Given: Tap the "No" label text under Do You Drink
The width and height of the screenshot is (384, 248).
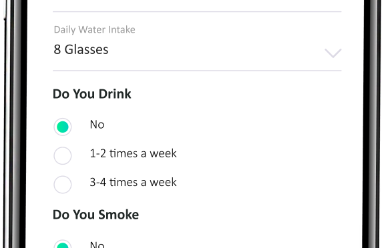Looking at the screenshot, I should (97, 125).
